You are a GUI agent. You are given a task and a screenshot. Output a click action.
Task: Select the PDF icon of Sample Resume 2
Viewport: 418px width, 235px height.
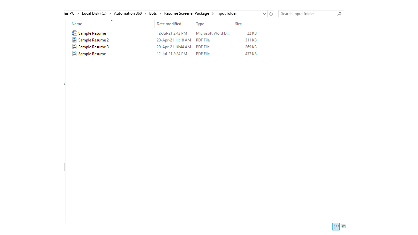click(74, 40)
